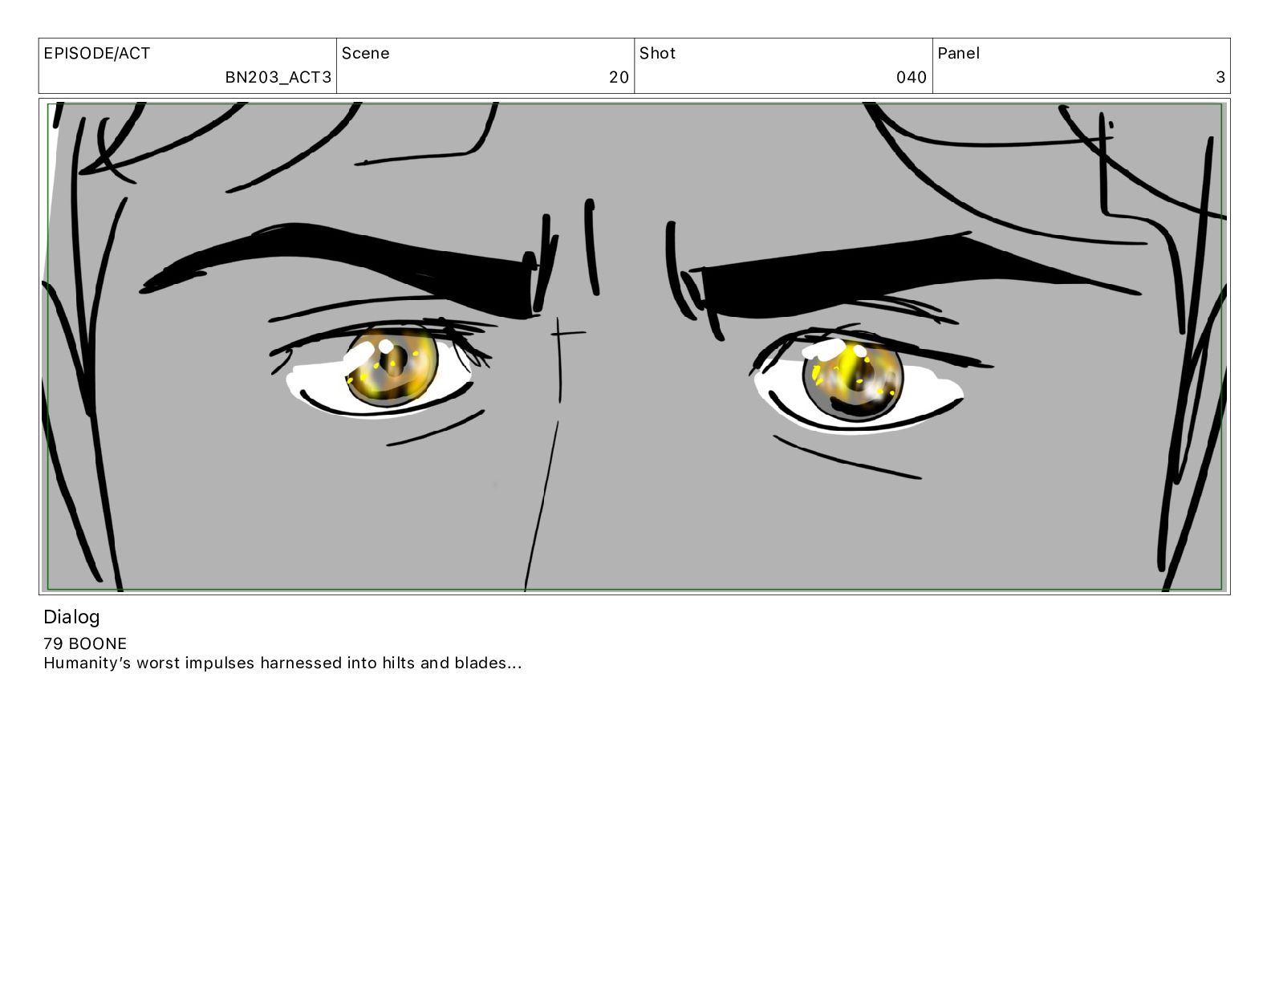Click the Panel header label
Image resolution: width=1271 pixels, height=982 pixels.
coord(959,54)
